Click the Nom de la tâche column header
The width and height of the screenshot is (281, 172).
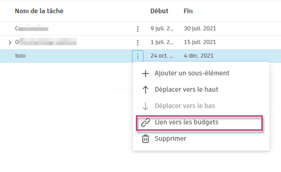39,11
